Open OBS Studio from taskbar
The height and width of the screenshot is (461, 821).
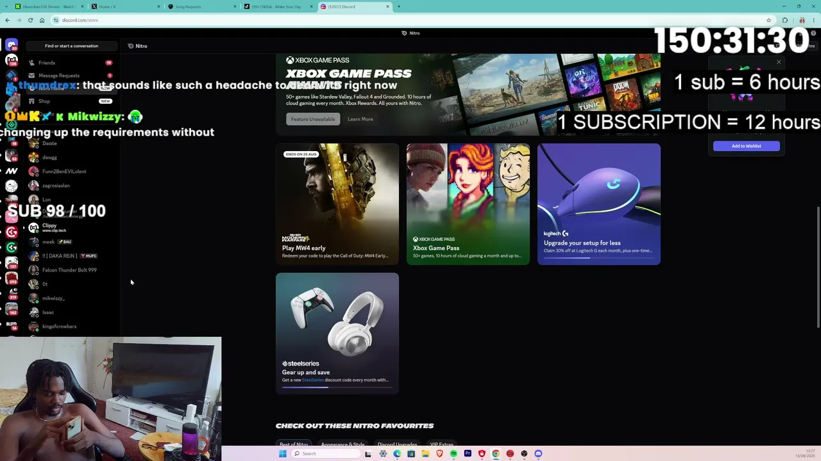click(524, 454)
